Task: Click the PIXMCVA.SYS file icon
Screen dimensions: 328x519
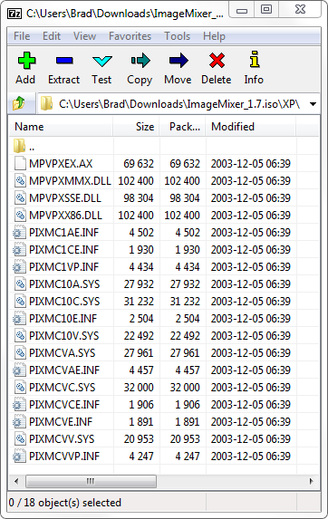Action: click(20, 352)
